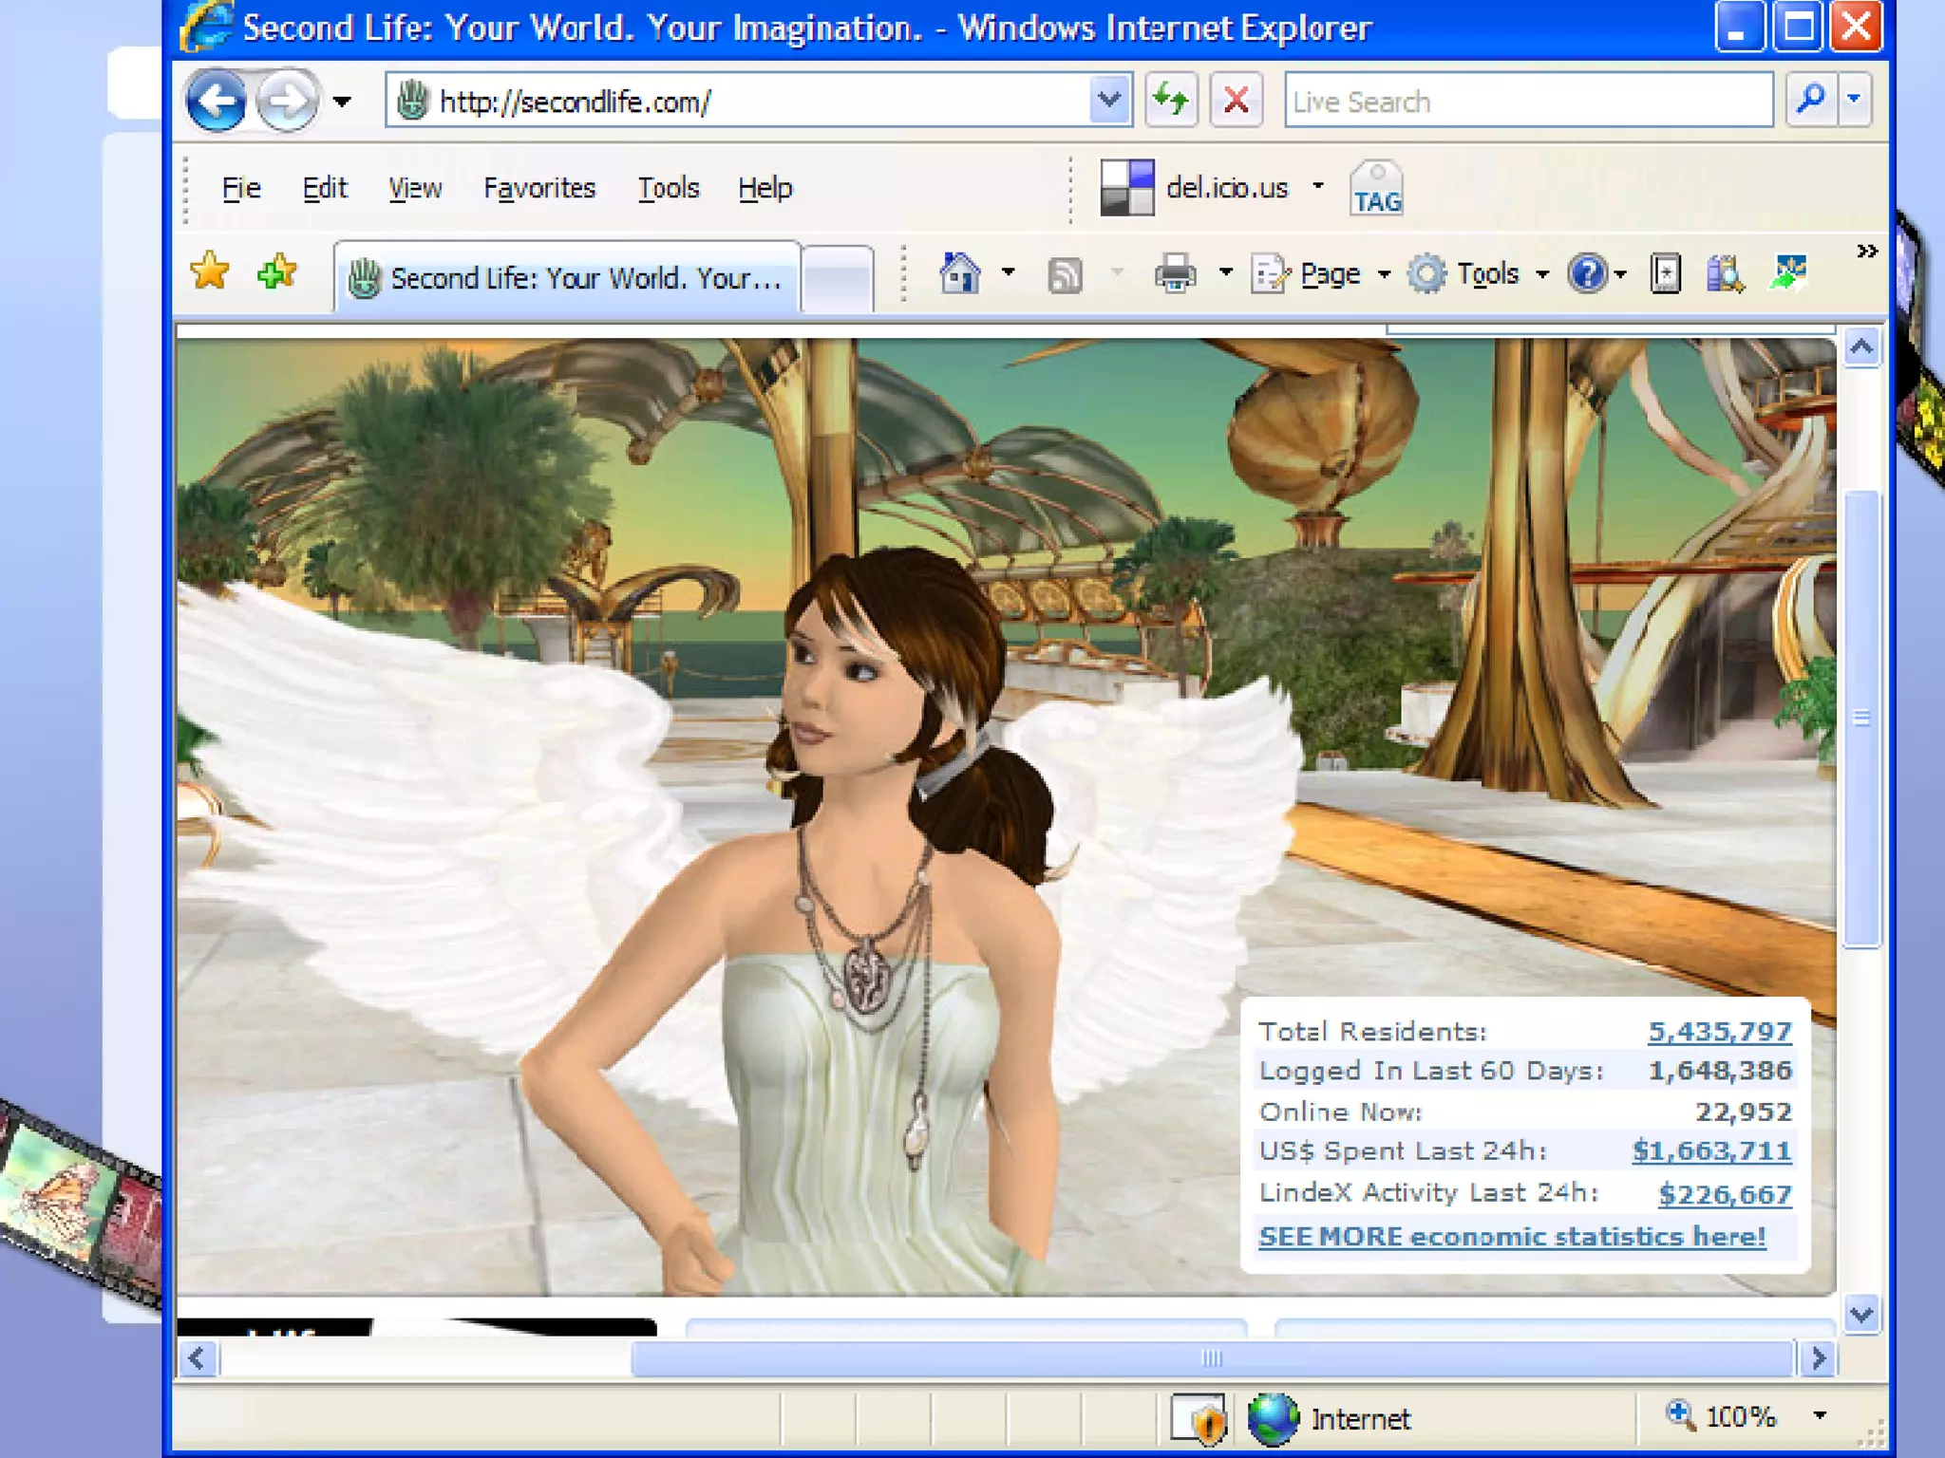The width and height of the screenshot is (1945, 1458).
Task: Open the Total Residents 5,435,797 link
Action: tap(1719, 1031)
